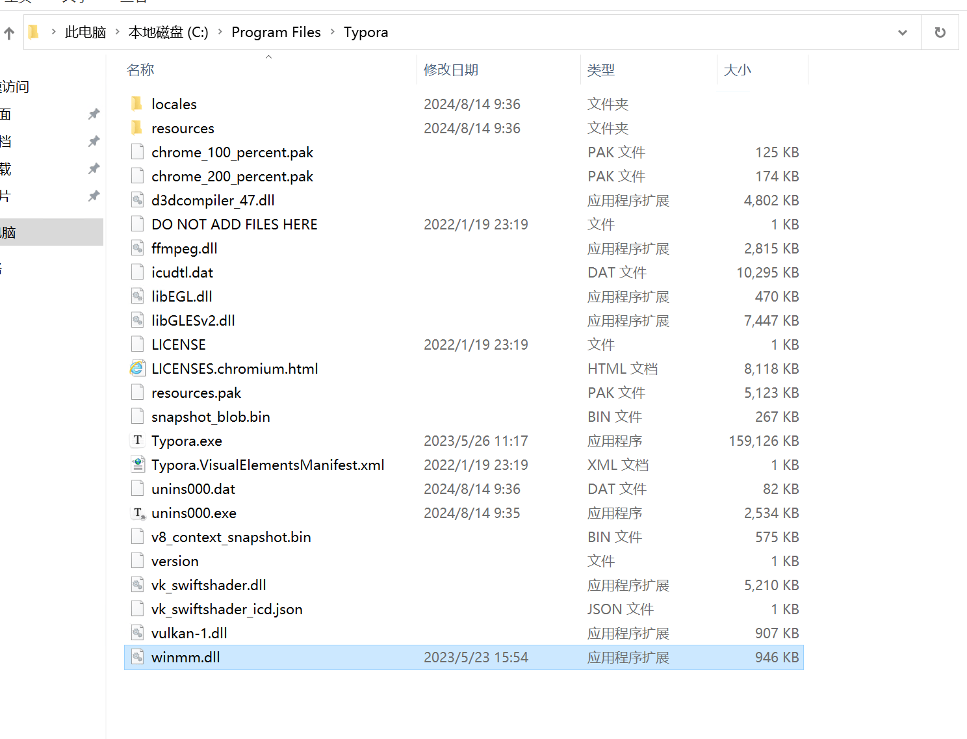
Task: Click the 10,295 KB size value
Action: (767, 272)
